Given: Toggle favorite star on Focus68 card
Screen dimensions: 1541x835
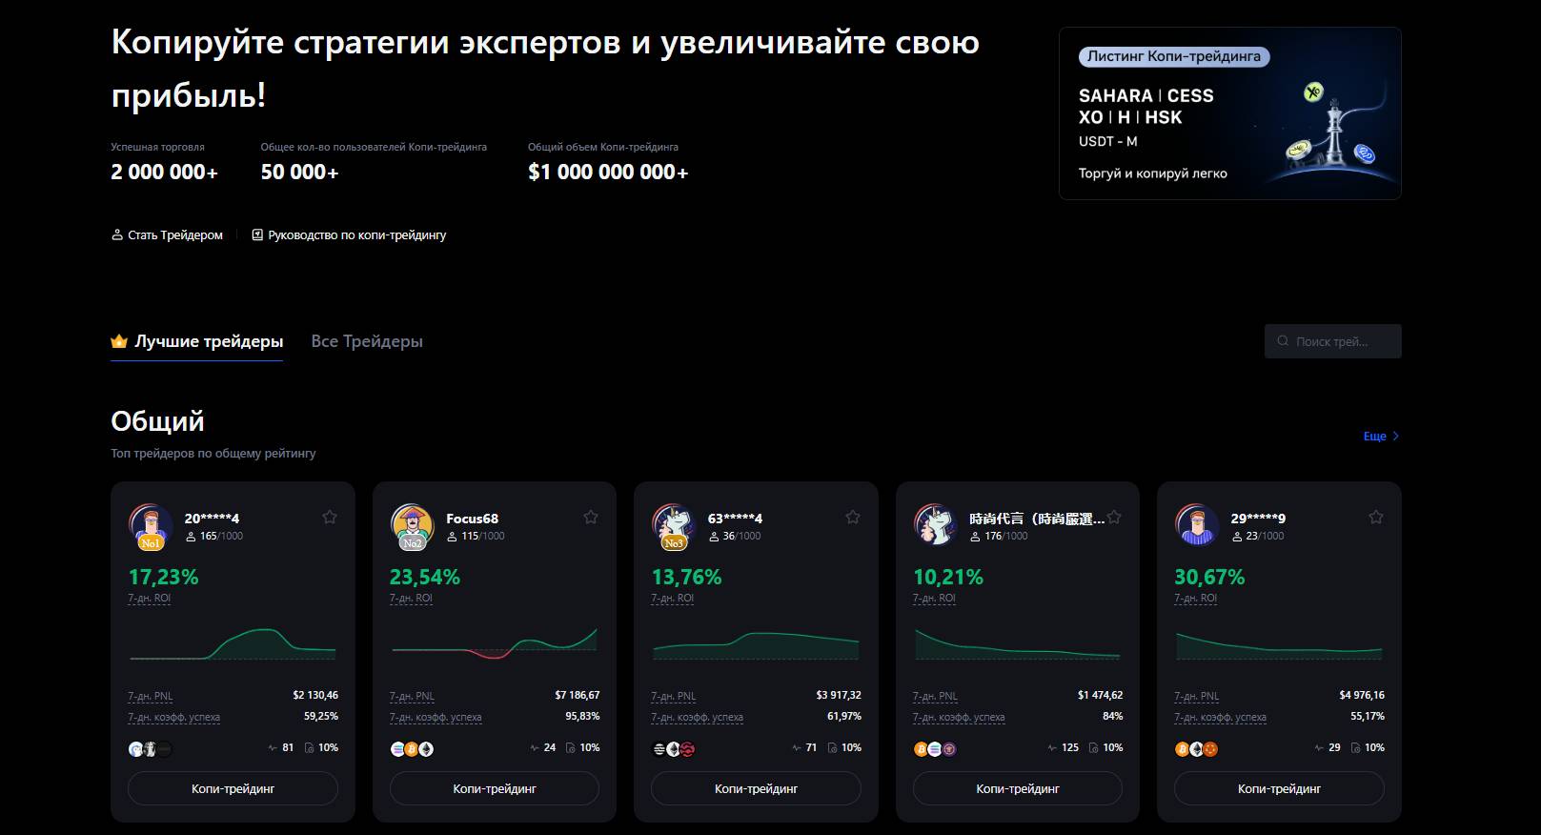Looking at the screenshot, I should click(x=591, y=518).
